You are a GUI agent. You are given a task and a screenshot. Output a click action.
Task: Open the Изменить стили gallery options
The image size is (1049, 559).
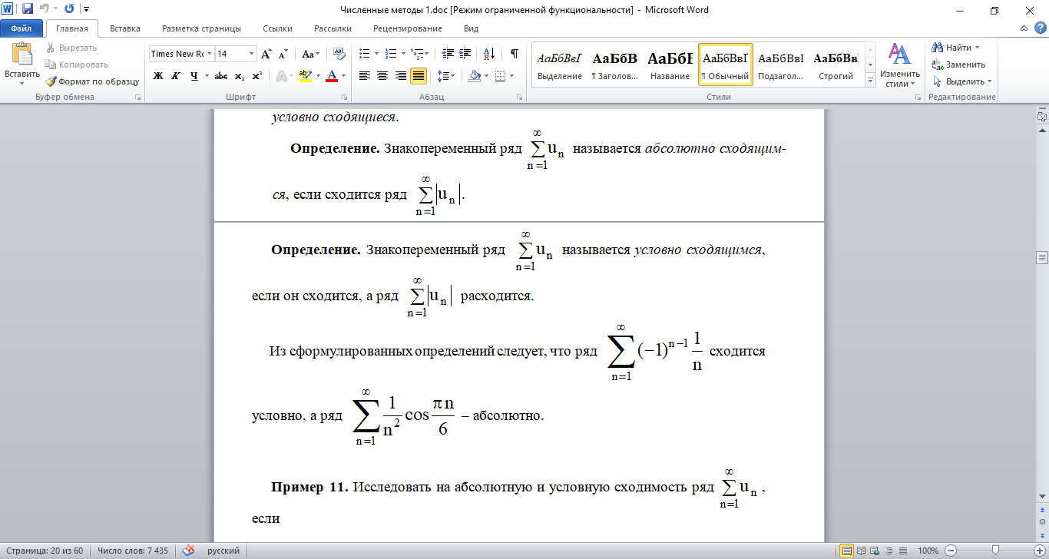click(899, 65)
